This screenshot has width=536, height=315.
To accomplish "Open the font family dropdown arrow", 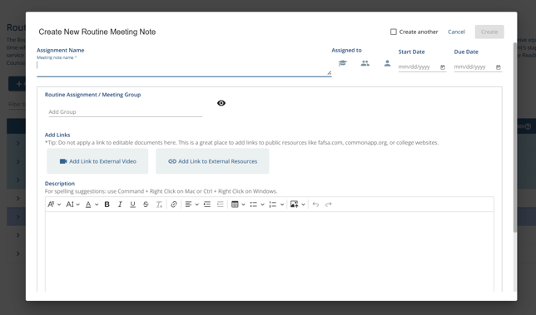I will click(x=59, y=204).
